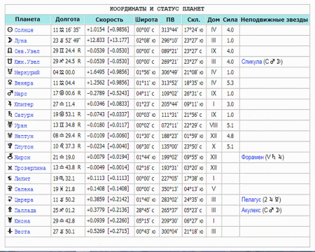Click the Juno glyph icon

(10, 220)
